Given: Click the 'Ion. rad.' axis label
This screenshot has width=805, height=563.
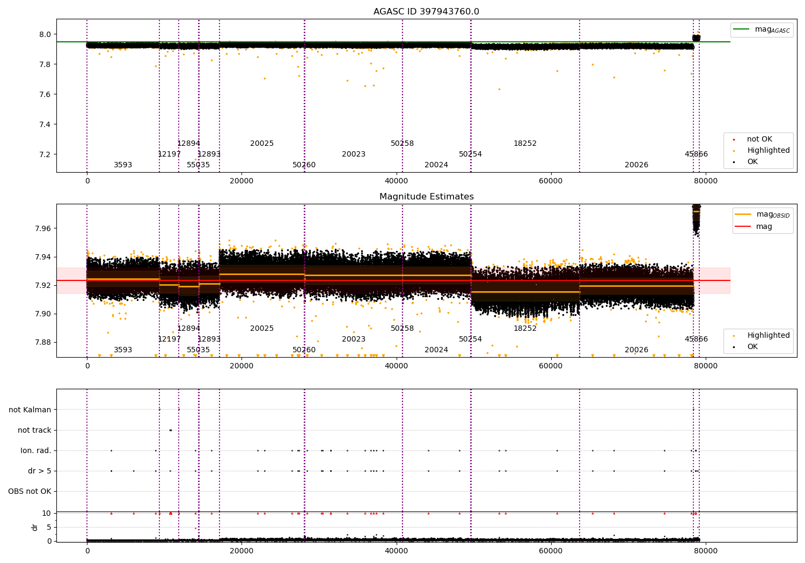Looking at the screenshot, I should [36, 450].
